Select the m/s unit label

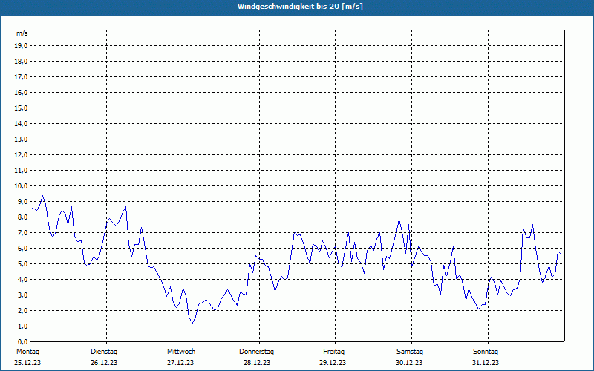click(x=22, y=33)
